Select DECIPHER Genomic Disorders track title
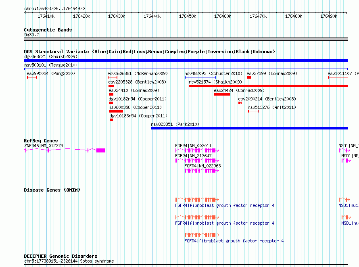The height and width of the screenshot is (267, 359). [61, 256]
